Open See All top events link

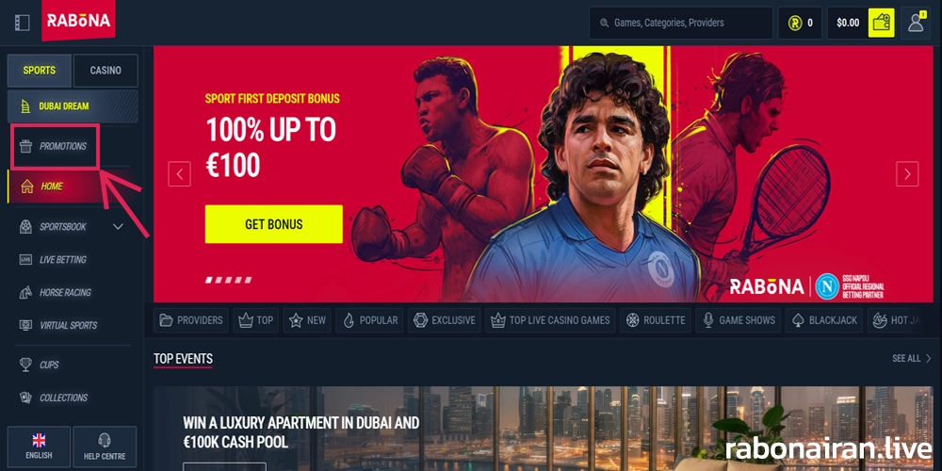[x=911, y=358]
